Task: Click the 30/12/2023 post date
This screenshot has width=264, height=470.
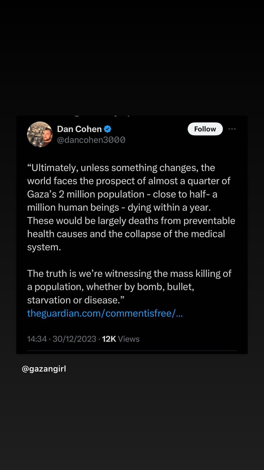Action: [x=74, y=339]
